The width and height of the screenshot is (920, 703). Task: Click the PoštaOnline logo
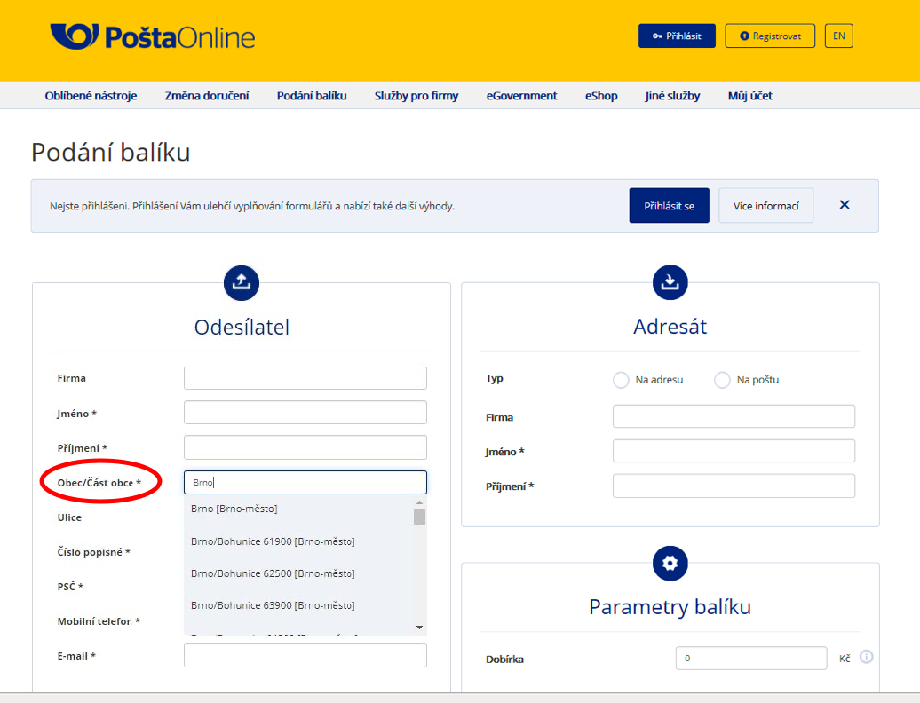click(152, 36)
